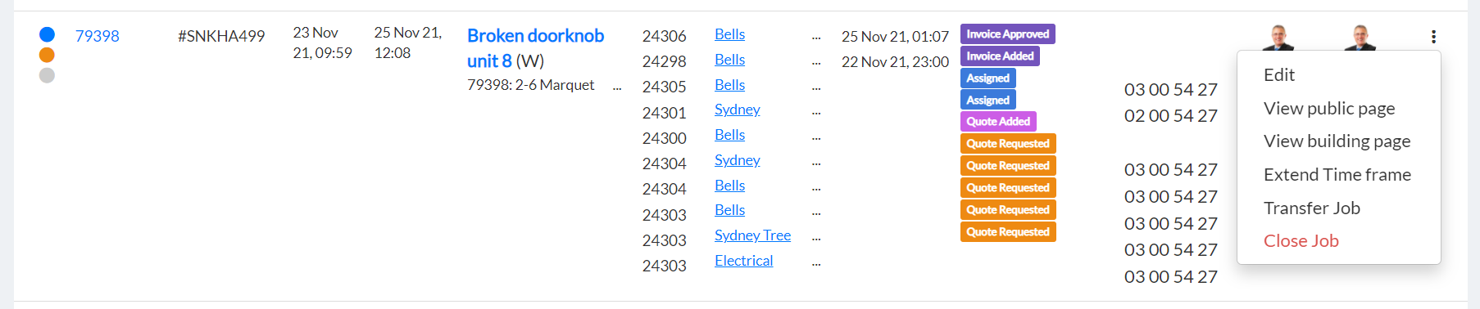Open the first user avatar photo
This screenshot has height=309, width=1480.
pyautogui.click(x=1278, y=38)
